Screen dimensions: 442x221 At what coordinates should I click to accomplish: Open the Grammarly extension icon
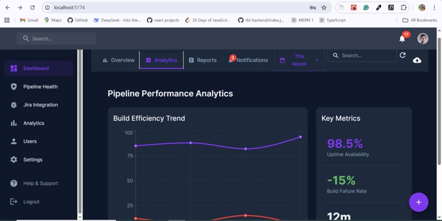coord(366,8)
